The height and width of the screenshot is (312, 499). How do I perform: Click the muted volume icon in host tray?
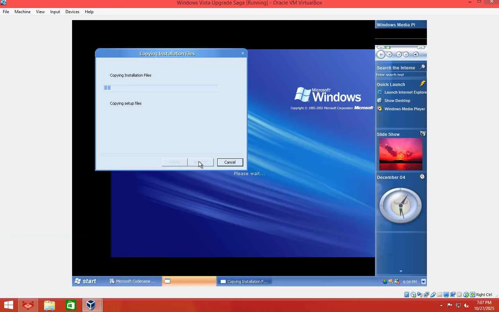[x=466, y=305]
